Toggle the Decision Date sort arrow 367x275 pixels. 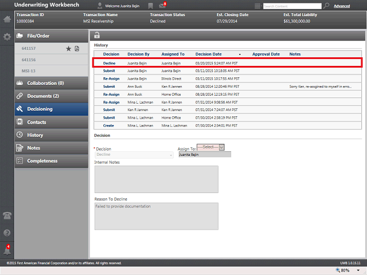tap(240, 54)
